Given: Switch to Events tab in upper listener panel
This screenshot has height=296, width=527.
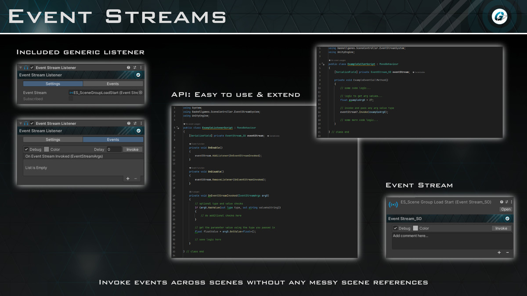Looking at the screenshot, I should (113, 84).
